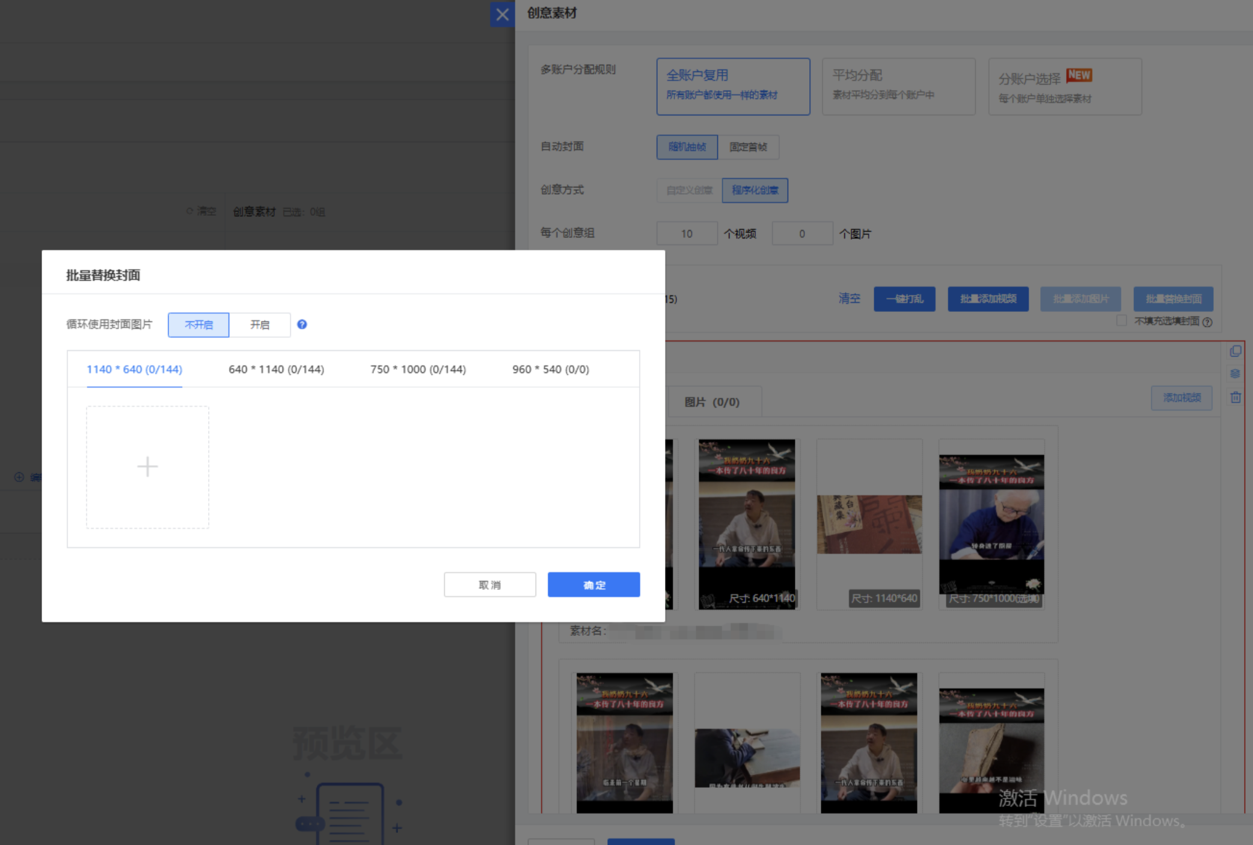Select 程序化创意 creative mode
1253x845 pixels.
point(755,191)
